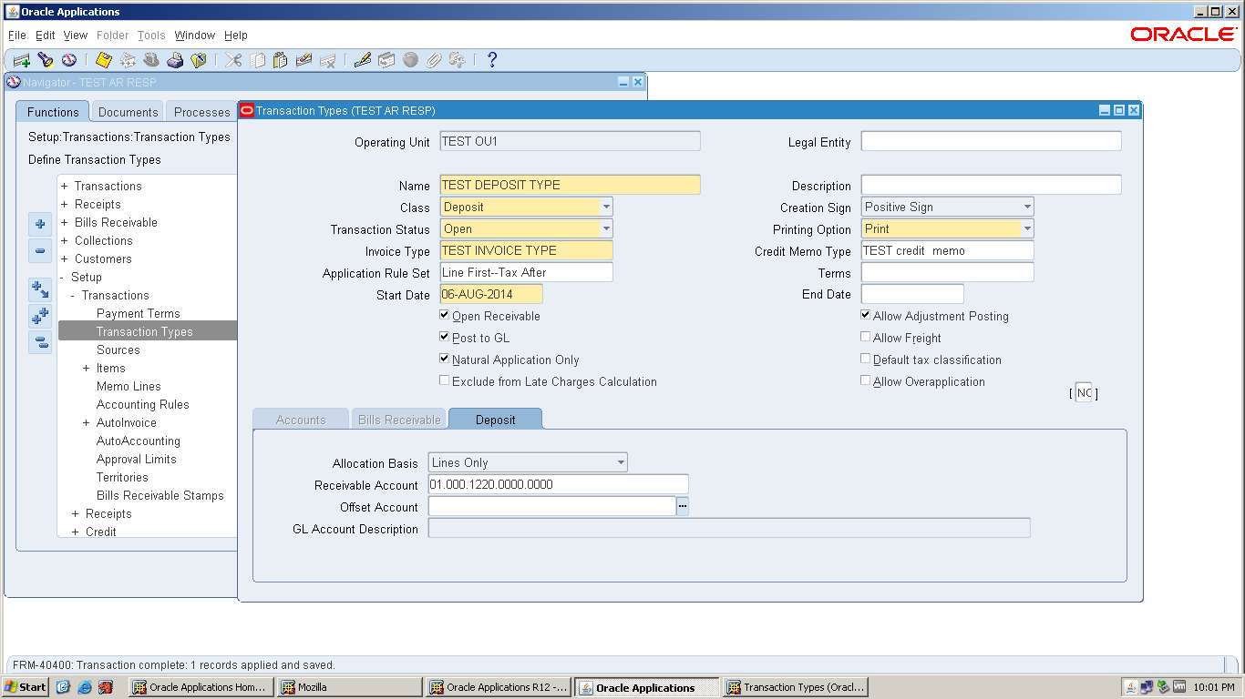Expand the Customers tree node
Viewport: 1245px width, 699px height.
coord(65,258)
